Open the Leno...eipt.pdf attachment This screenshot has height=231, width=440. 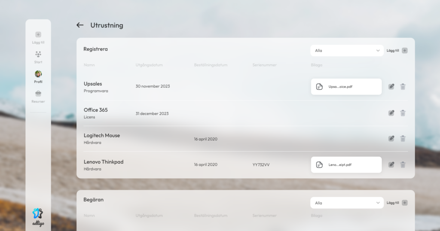point(346,165)
